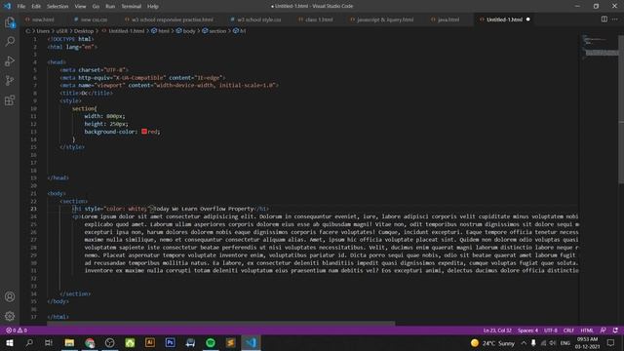
Task: Open File Explorer from taskbar
Action: (69, 342)
